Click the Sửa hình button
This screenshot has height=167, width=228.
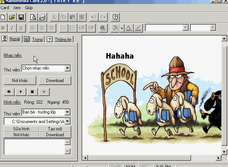click(x=21, y=129)
